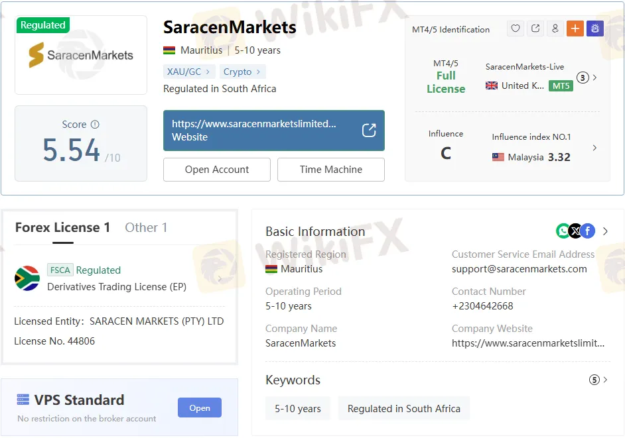Click the VPS Standard server icon
The height and width of the screenshot is (438, 625).
click(23, 400)
